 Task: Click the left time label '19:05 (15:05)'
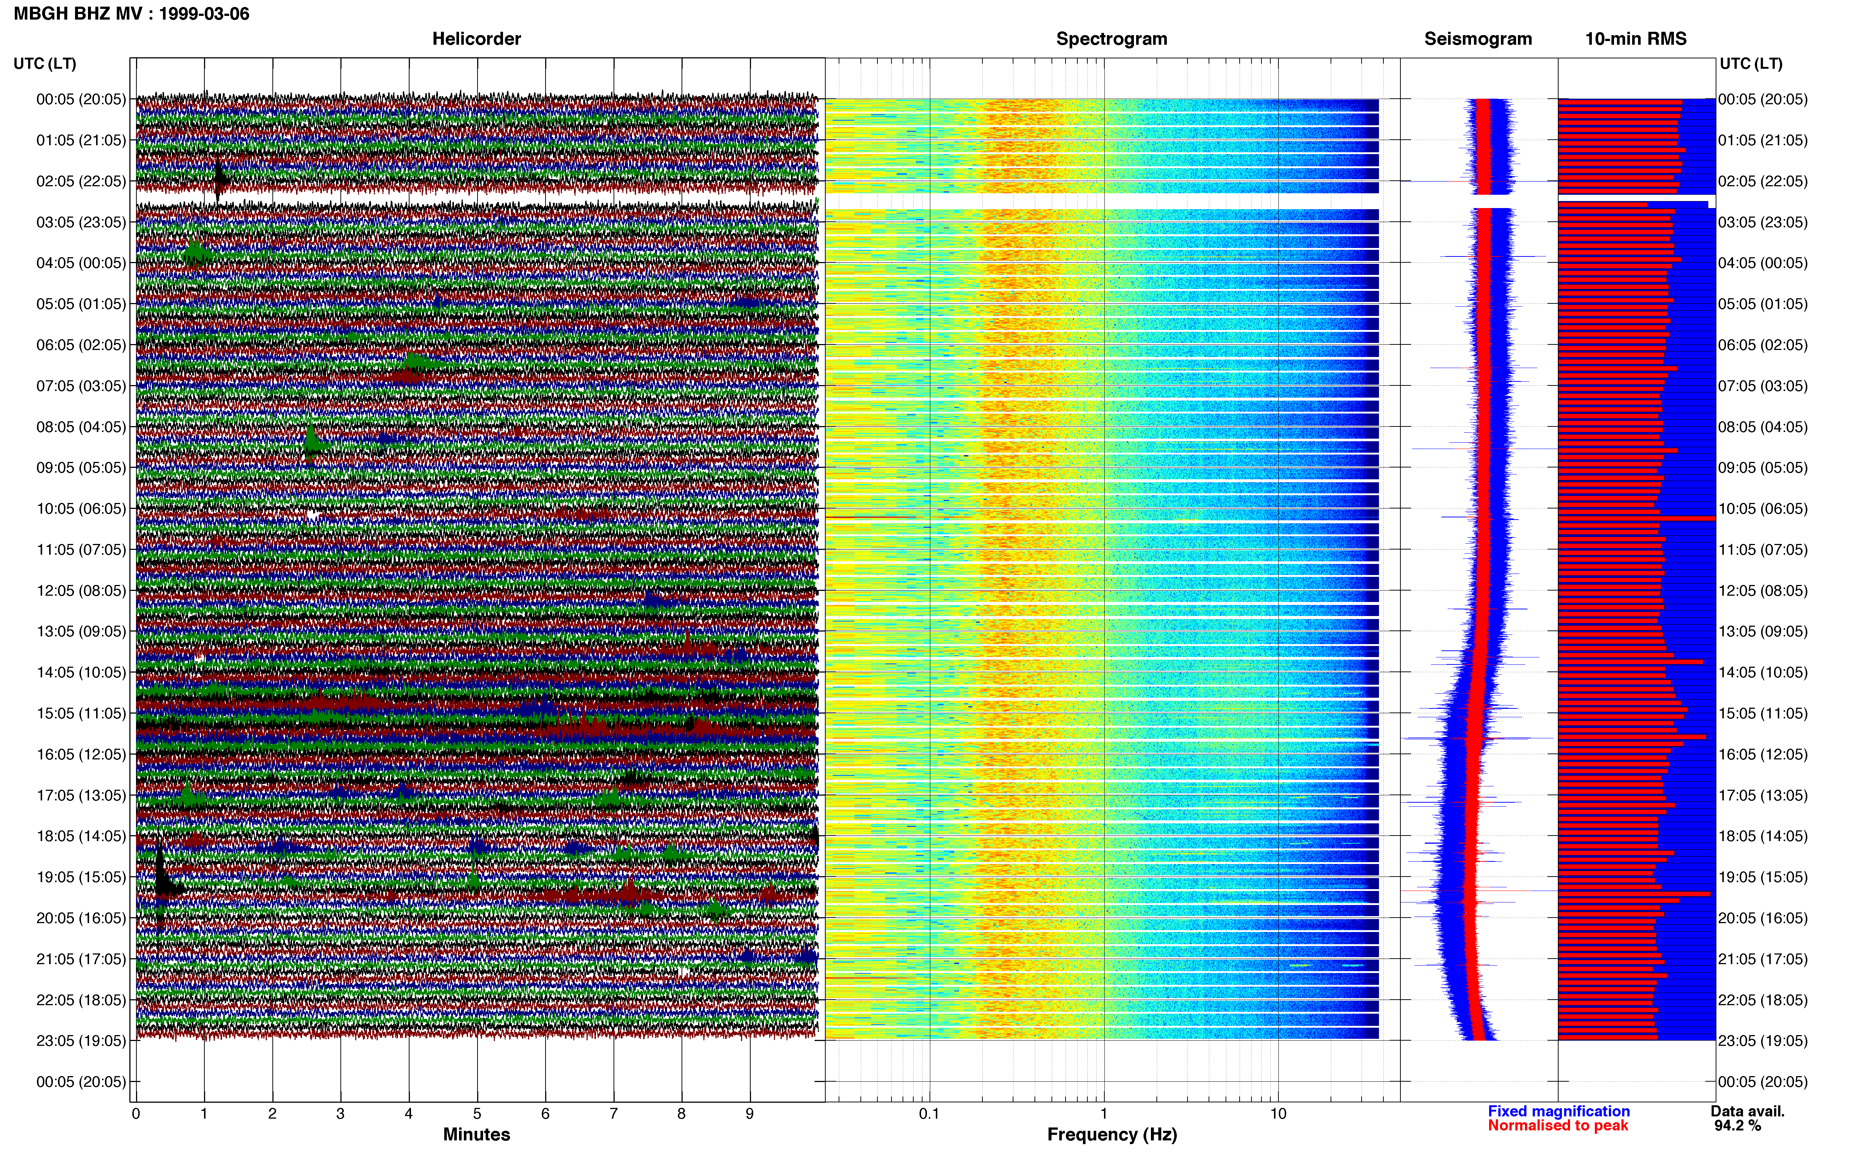click(81, 877)
